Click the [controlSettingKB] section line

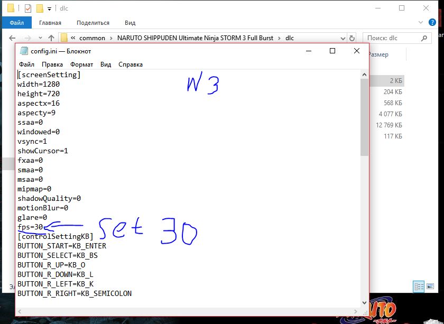[55, 236]
